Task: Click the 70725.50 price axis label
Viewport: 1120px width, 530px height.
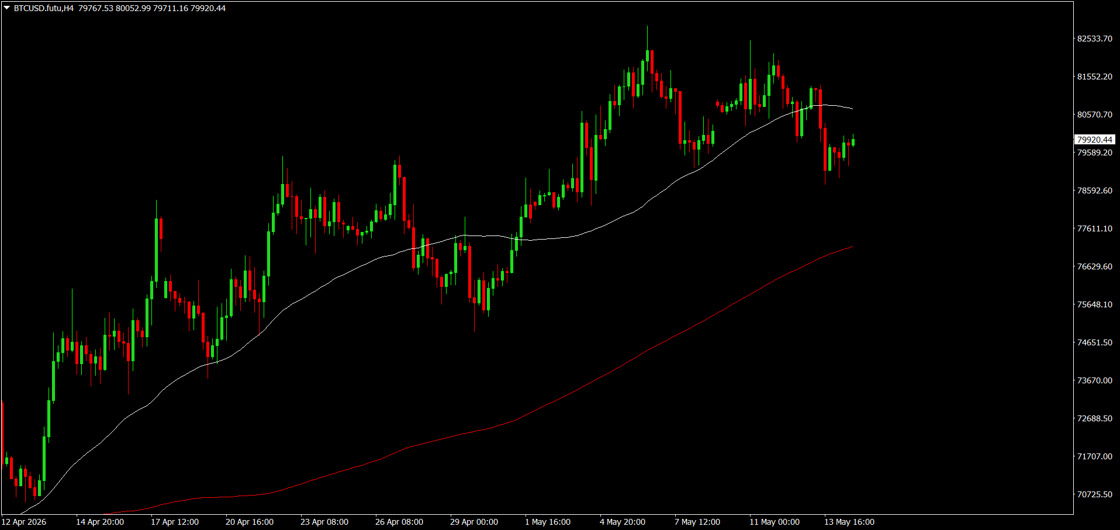Action: 1095,494
